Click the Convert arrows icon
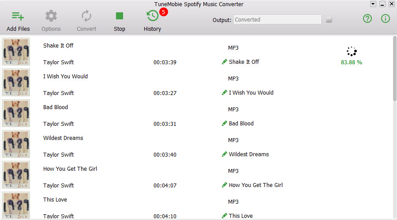This screenshot has height=220, width=397. click(86, 16)
